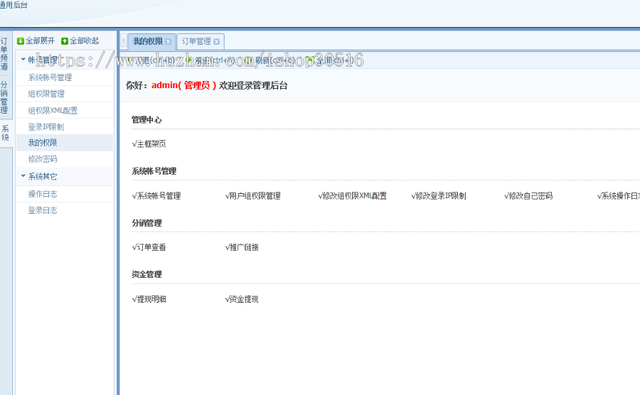Close the 订单管理 tab via its x
This screenshot has width=640, height=395.
pyautogui.click(x=217, y=42)
